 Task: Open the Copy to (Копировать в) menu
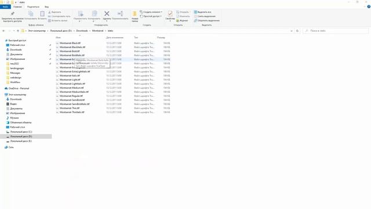94,16
